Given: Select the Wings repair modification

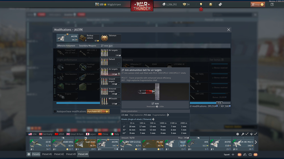Looking at the screenshot, I should click(67, 87).
